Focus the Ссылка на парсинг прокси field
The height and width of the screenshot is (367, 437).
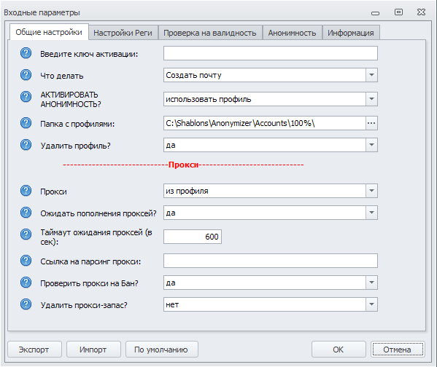(x=271, y=261)
